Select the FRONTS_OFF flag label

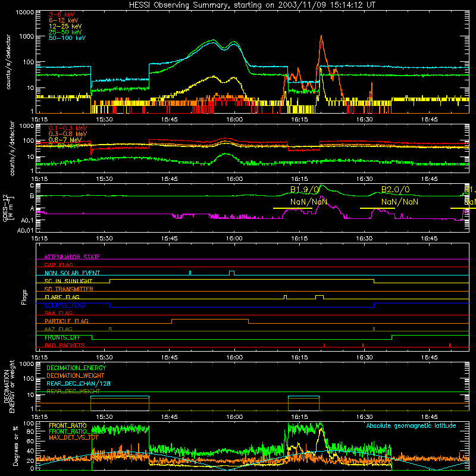(62, 337)
